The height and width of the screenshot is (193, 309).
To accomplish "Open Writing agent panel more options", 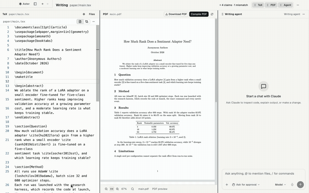I will (304, 14).
